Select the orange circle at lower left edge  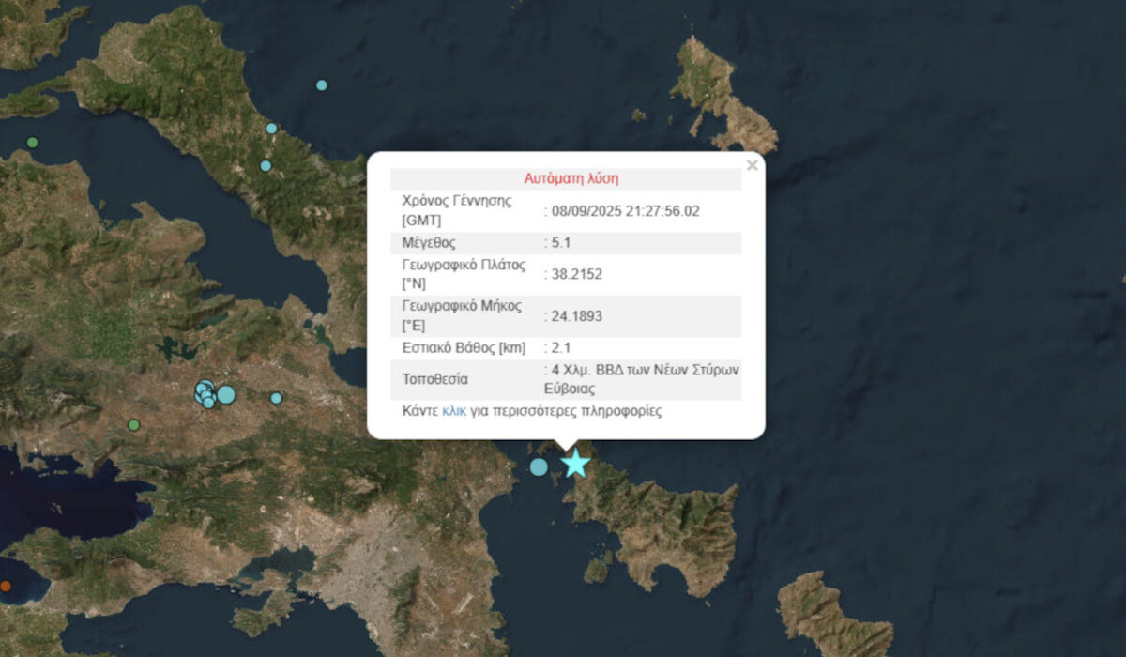(x=6, y=586)
